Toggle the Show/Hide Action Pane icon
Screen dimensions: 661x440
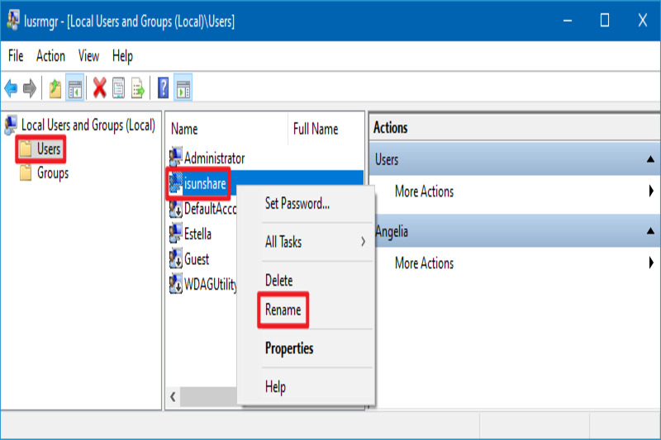(183, 88)
